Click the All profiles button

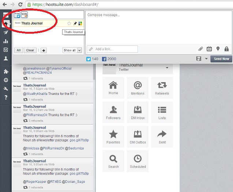[x=19, y=50]
